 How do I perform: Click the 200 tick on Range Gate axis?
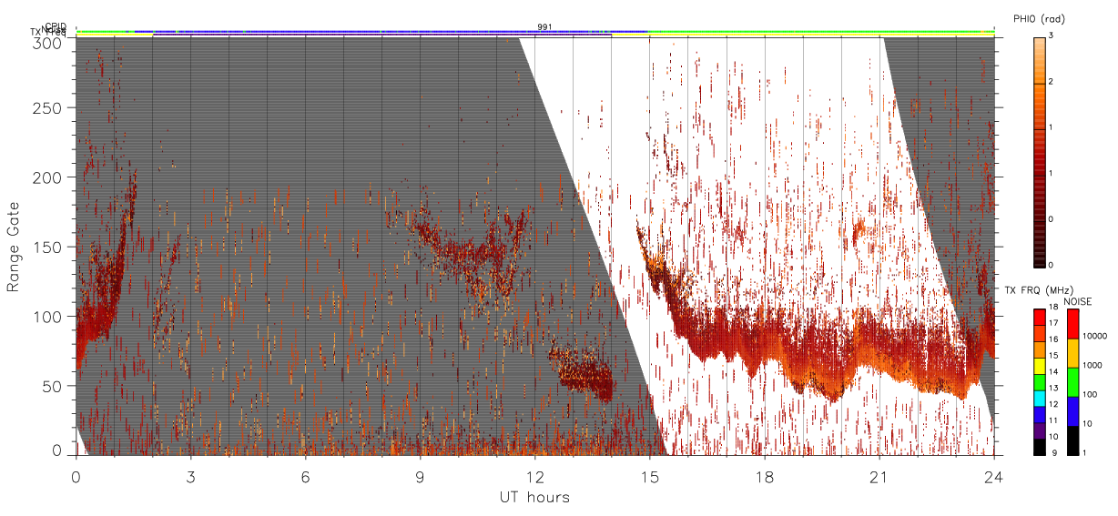(46, 177)
